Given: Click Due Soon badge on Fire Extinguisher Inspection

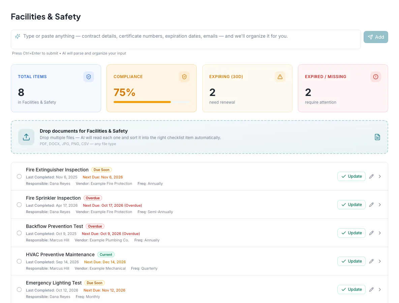Looking at the screenshot, I should [101, 170].
